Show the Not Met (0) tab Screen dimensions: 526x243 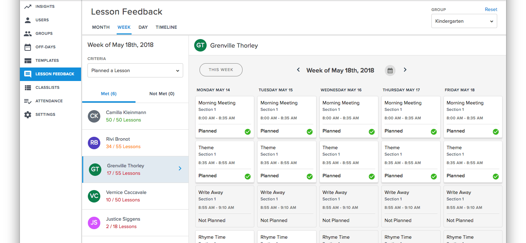coord(162,94)
